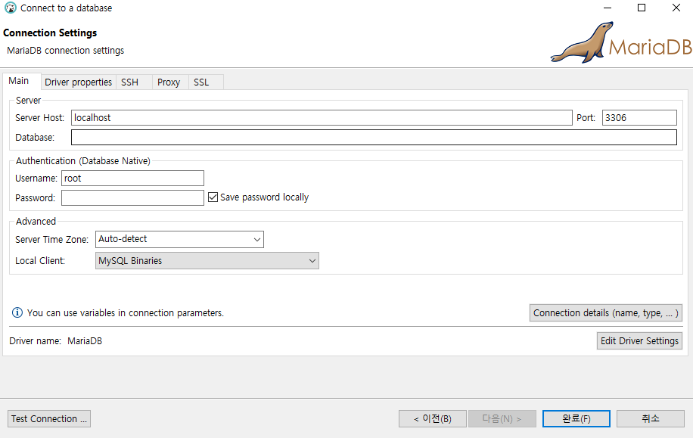Image resolution: width=693 pixels, height=438 pixels.
Task: Open Connection details (name, type, ...)
Action: [x=606, y=313]
